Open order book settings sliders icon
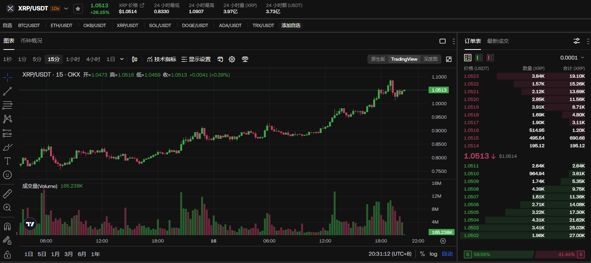This screenshot has width=591, height=263. pos(577,41)
